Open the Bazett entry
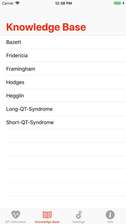 (63, 42)
